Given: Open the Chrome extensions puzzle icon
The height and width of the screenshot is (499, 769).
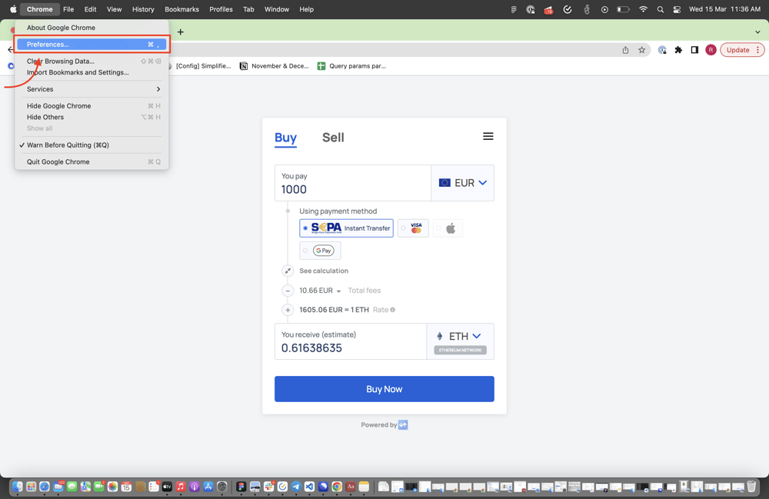Looking at the screenshot, I should [678, 50].
